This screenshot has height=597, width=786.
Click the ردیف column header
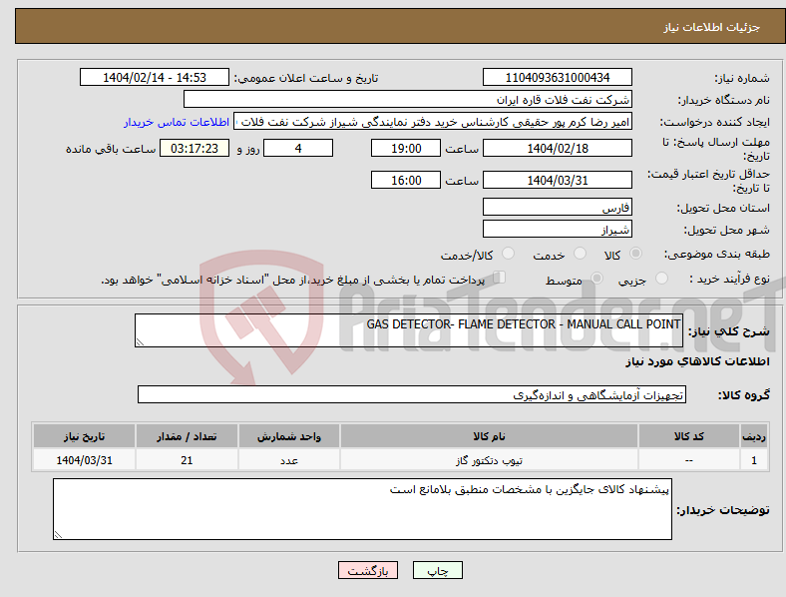coord(754,436)
